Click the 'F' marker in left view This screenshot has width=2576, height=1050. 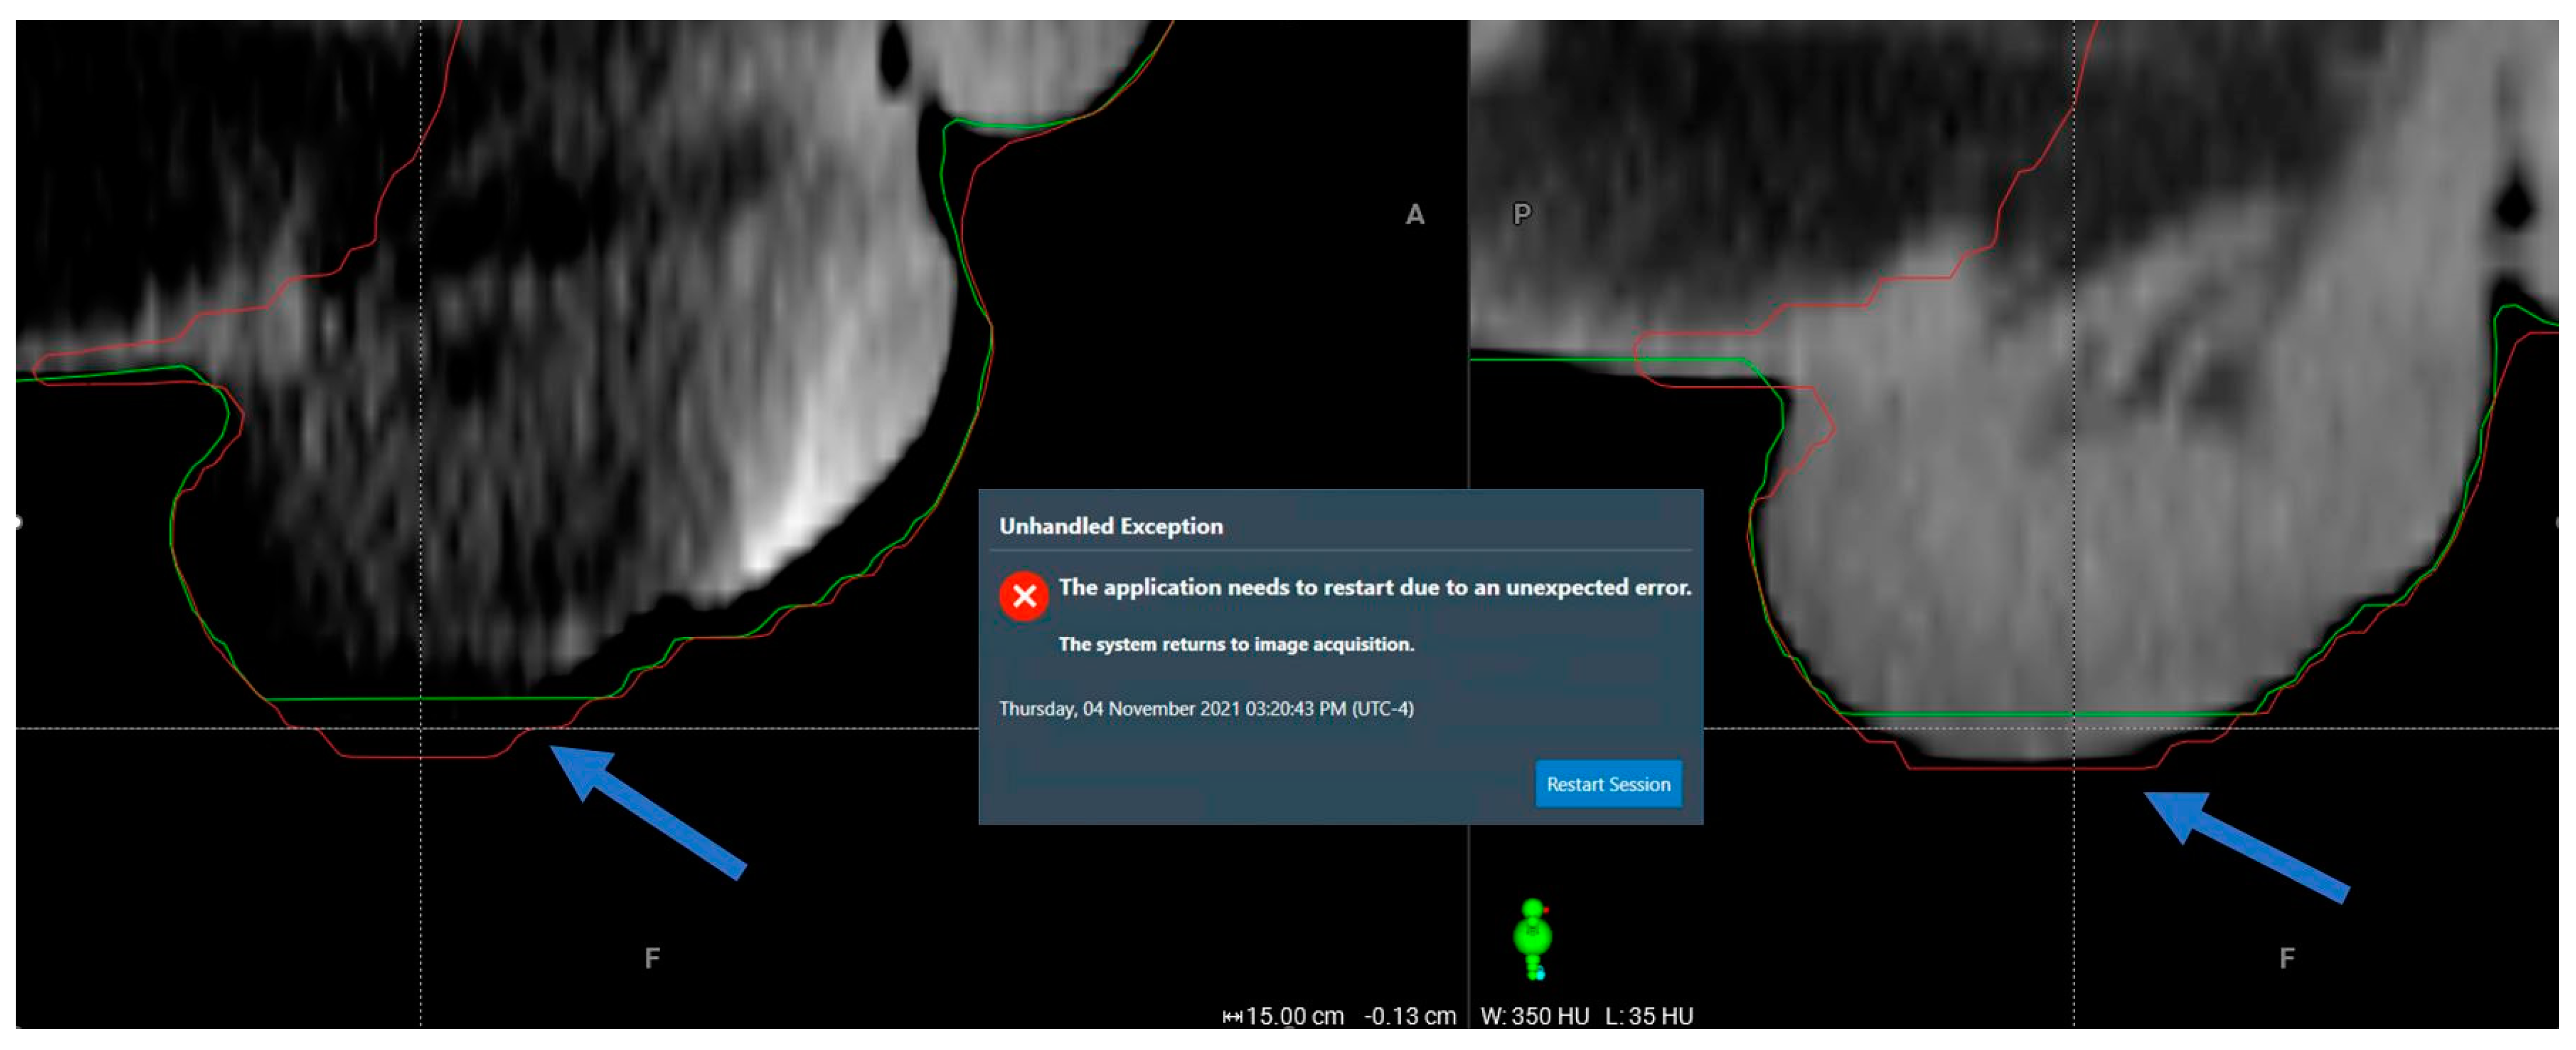point(652,958)
